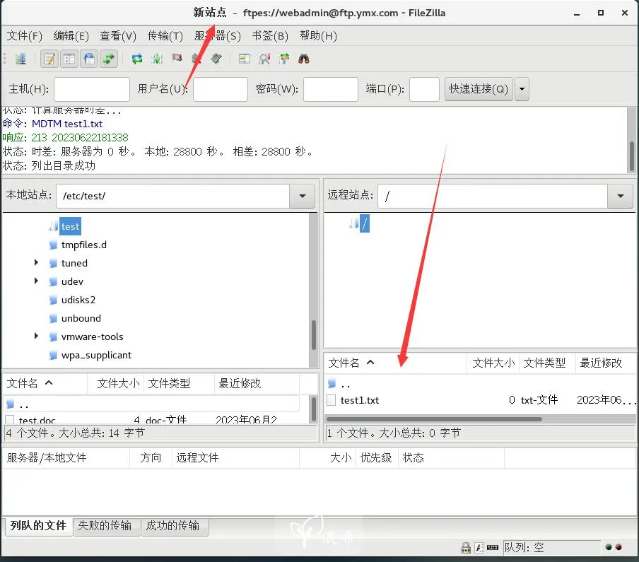Open the quick connect history dropdown arrow
Viewport: 639px width, 562px height.
click(522, 89)
